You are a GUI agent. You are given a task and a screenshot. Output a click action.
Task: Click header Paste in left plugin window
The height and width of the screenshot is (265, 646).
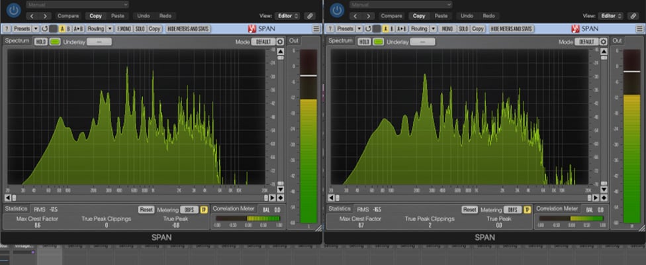pyautogui.click(x=117, y=16)
